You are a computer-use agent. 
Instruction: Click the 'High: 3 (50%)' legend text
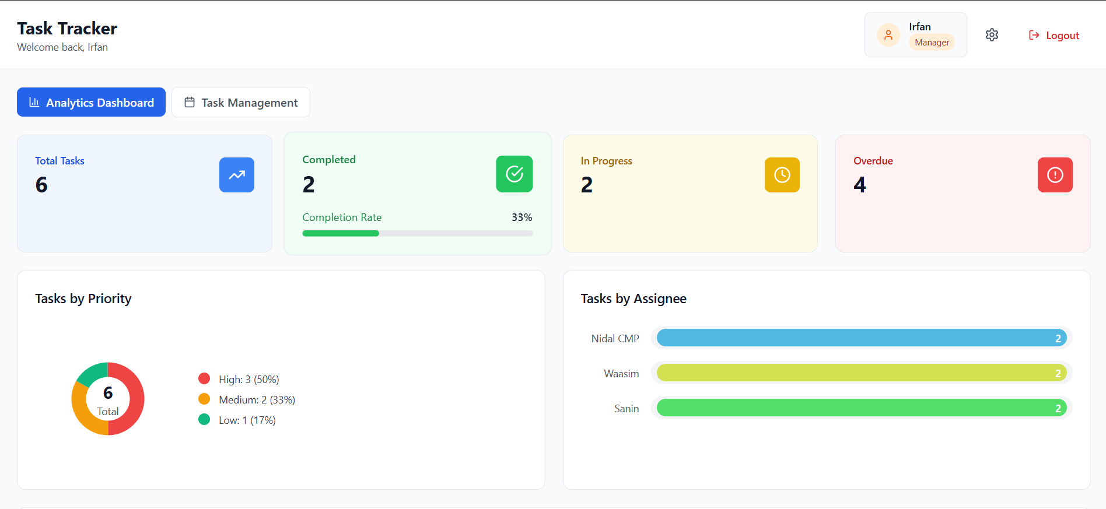click(x=249, y=380)
